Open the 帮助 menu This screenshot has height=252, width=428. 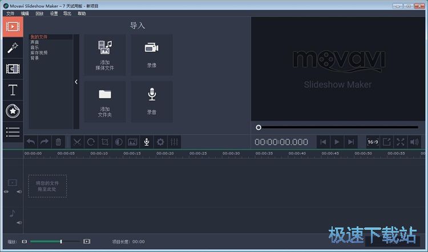(82, 13)
